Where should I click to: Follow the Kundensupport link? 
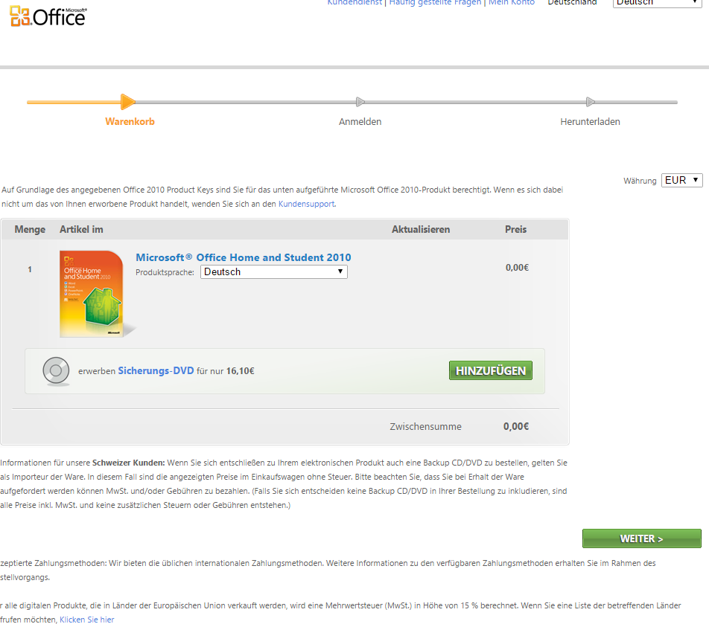[x=306, y=204]
